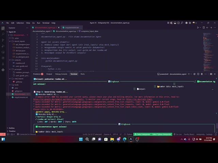The width and height of the screenshot is (218, 163).
Task: Switch to the Debug Console tab
Action: [x=61, y=74]
